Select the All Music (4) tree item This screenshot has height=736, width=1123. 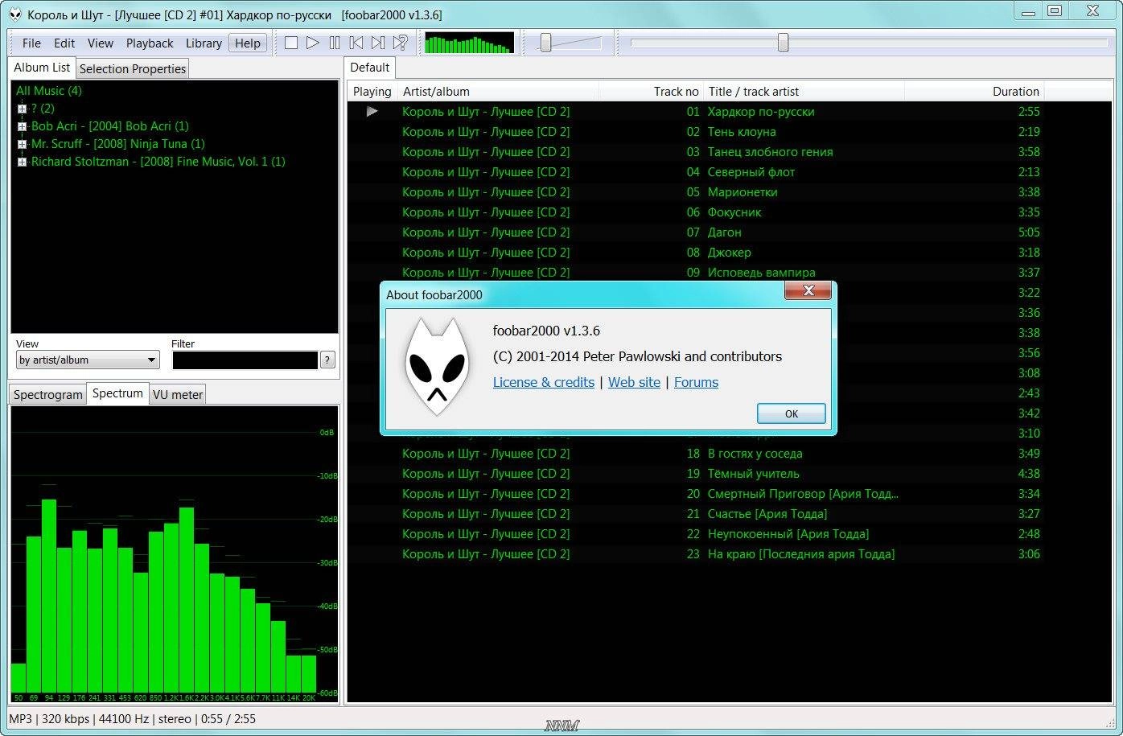click(x=49, y=91)
